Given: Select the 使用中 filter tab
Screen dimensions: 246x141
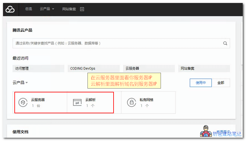Looking at the screenshot, I should 201,83.
